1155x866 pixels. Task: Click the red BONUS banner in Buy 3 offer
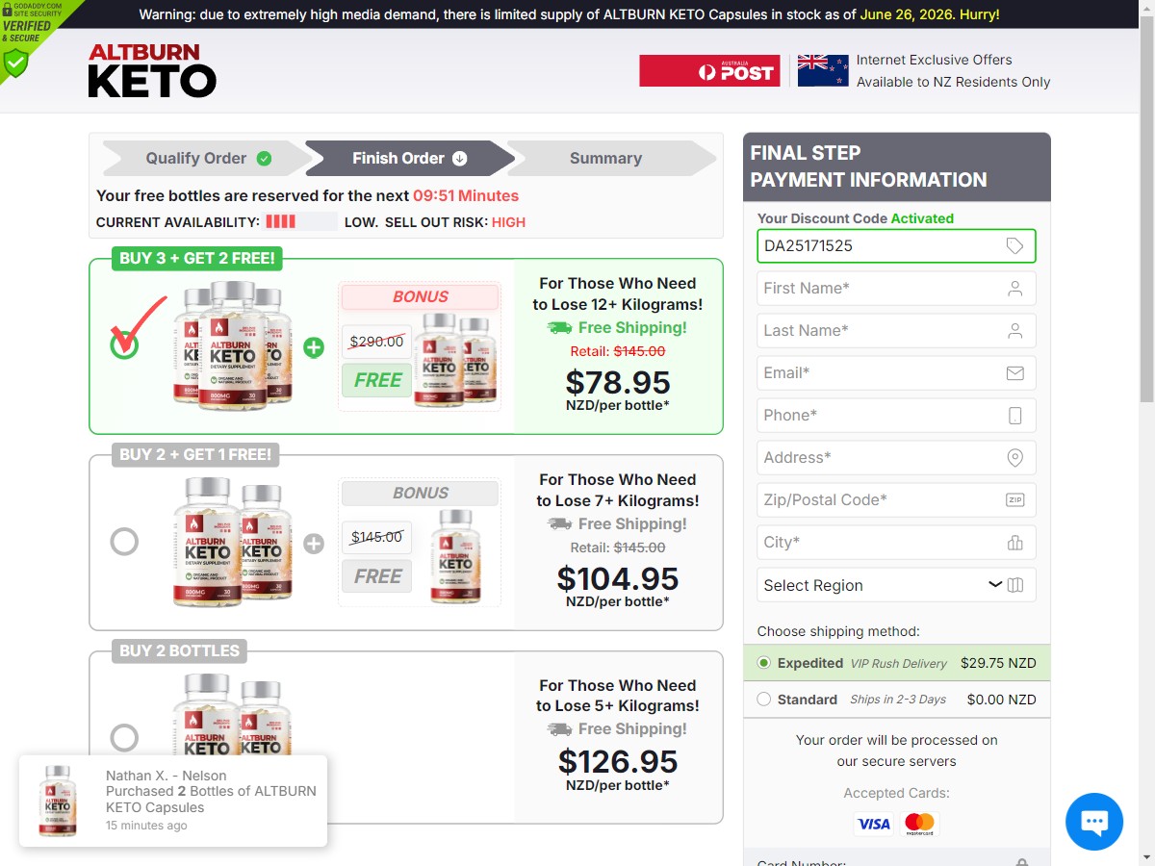pyautogui.click(x=420, y=296)
